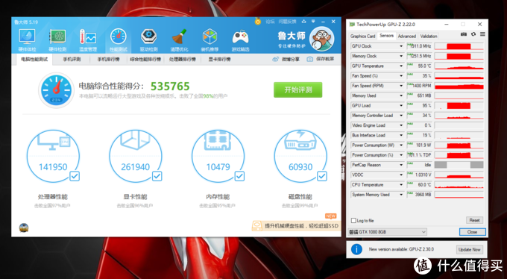Open GPU-Z Validation tab
The width and height of the screenshot is (507, 279).
pos(429,37)
